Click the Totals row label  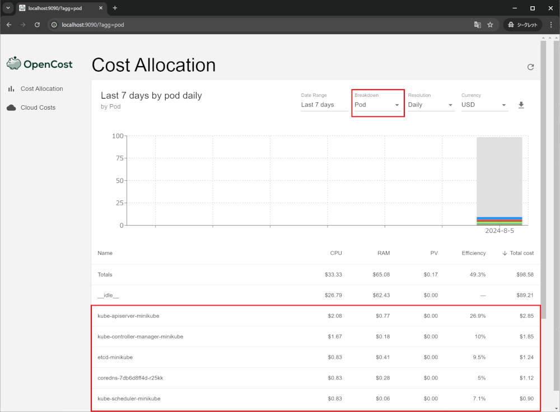point(105,274)
